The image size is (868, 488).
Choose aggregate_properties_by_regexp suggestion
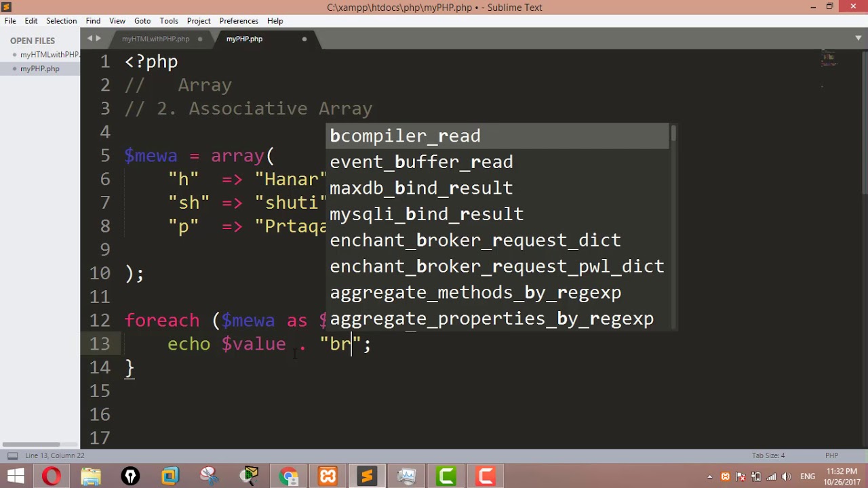click(x=498, y=319)
